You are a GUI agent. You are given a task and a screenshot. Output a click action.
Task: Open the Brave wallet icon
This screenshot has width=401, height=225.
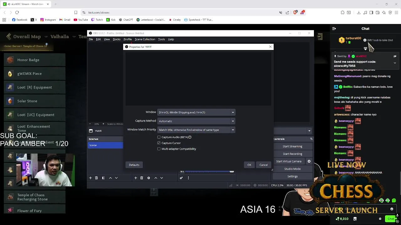pos(378,12)
